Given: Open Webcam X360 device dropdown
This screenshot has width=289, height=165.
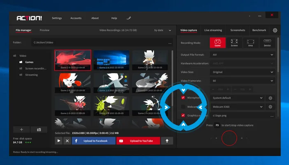Looking at the screenshot, I should click(x=238, y=107).
